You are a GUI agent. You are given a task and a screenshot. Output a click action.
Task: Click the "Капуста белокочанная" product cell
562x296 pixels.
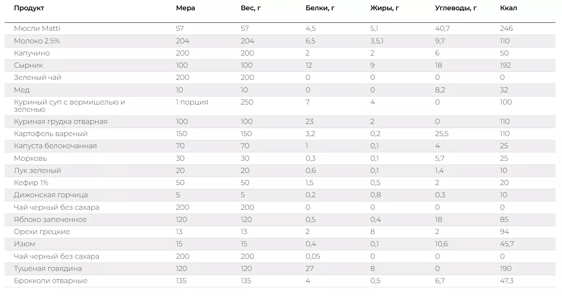pos(55,146)
